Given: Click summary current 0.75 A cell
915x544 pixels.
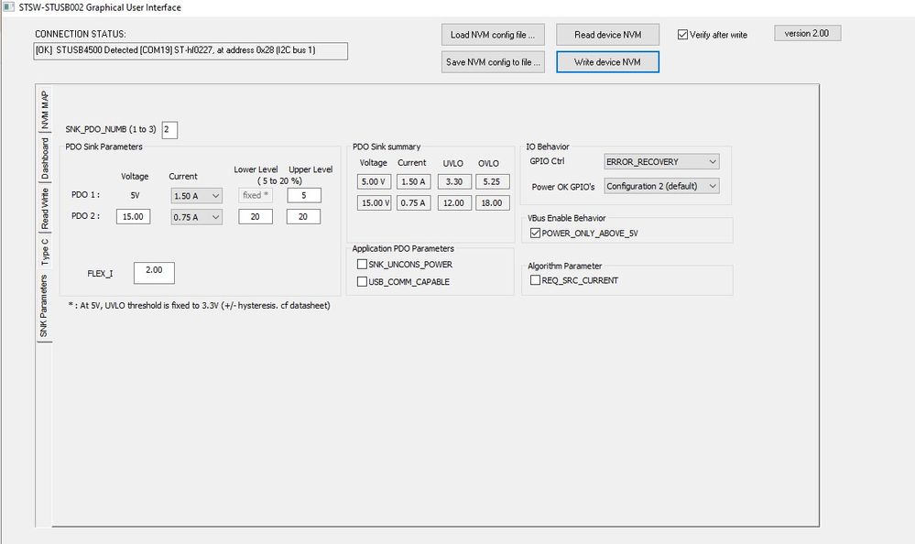Looking at the screenshot, I should tap(413, 203).
